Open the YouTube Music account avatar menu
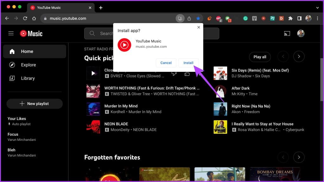324x182 pixels. 301,33
